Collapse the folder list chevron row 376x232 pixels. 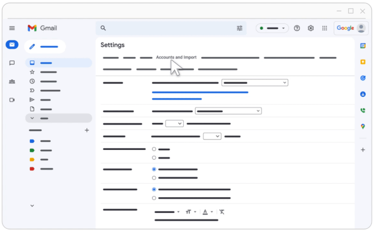click(59, 118)
